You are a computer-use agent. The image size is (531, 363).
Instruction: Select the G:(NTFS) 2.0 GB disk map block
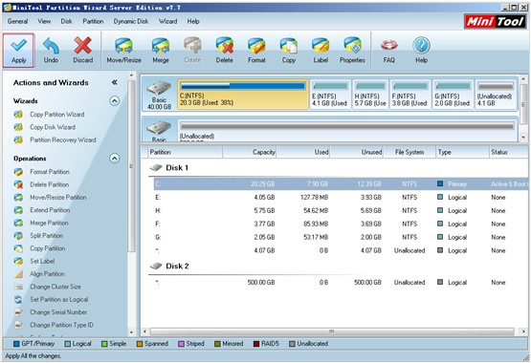point(453,95)
